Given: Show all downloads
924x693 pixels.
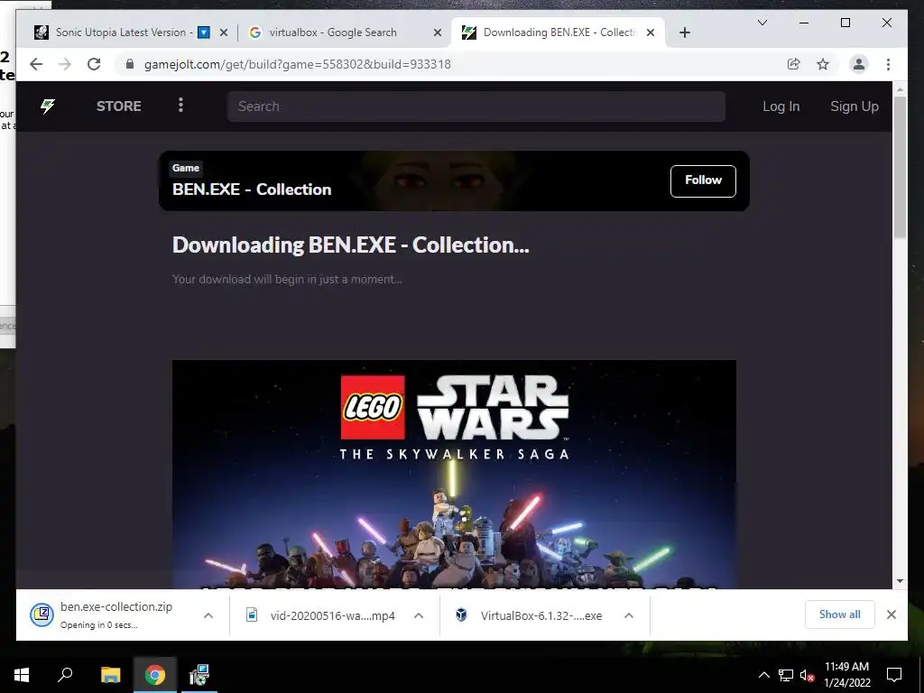Looking at the screenshot, I should [840, 614].
